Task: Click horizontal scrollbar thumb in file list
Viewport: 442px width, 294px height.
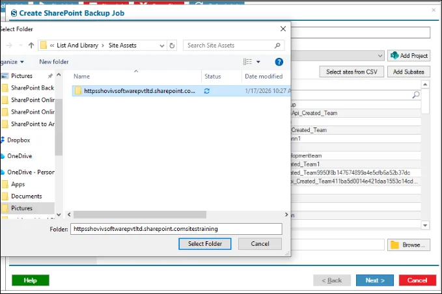Action: click(140, 215)
